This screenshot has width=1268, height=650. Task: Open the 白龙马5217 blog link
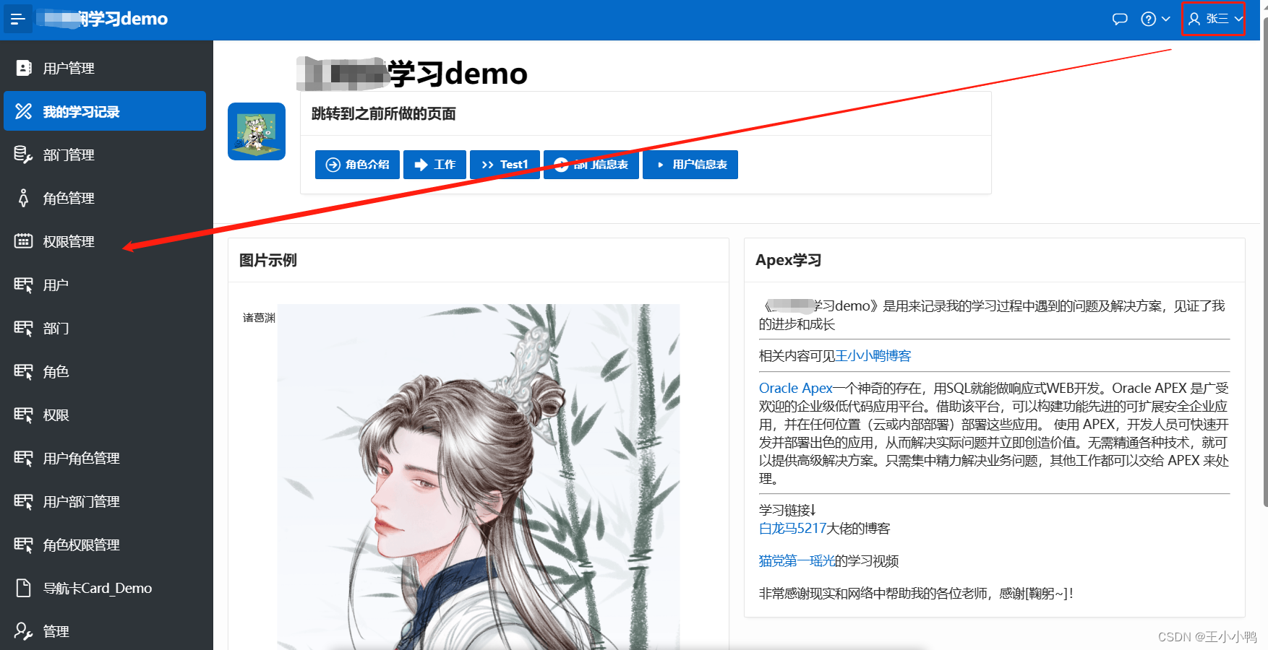pyautogui.click(x=792, y=529)
